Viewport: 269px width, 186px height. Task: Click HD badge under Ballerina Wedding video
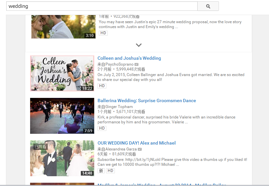click(102, 128)
